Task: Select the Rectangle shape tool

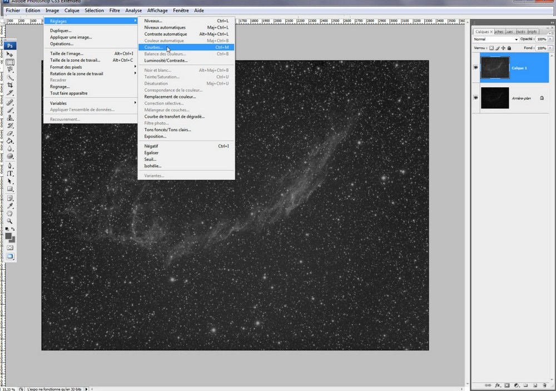Action: (x=10, y=189)
